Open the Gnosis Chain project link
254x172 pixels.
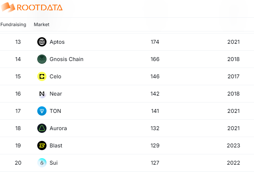pyautogui.click(x=66, y=59)
